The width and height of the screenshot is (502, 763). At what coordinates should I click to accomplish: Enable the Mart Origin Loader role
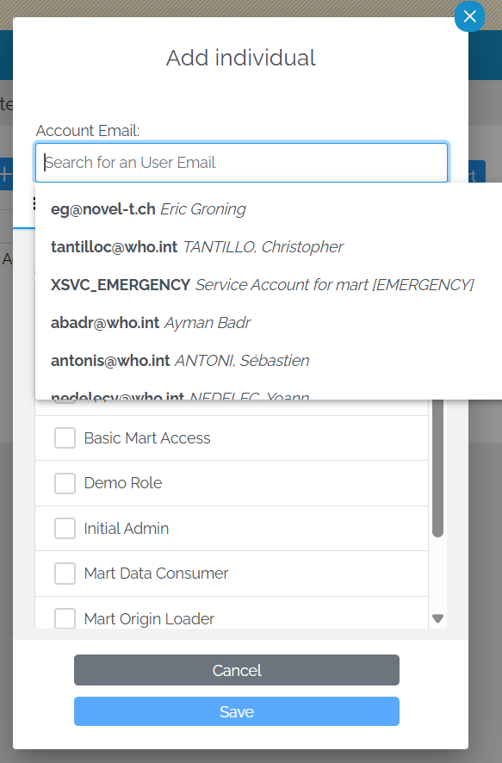click(65, 618)
